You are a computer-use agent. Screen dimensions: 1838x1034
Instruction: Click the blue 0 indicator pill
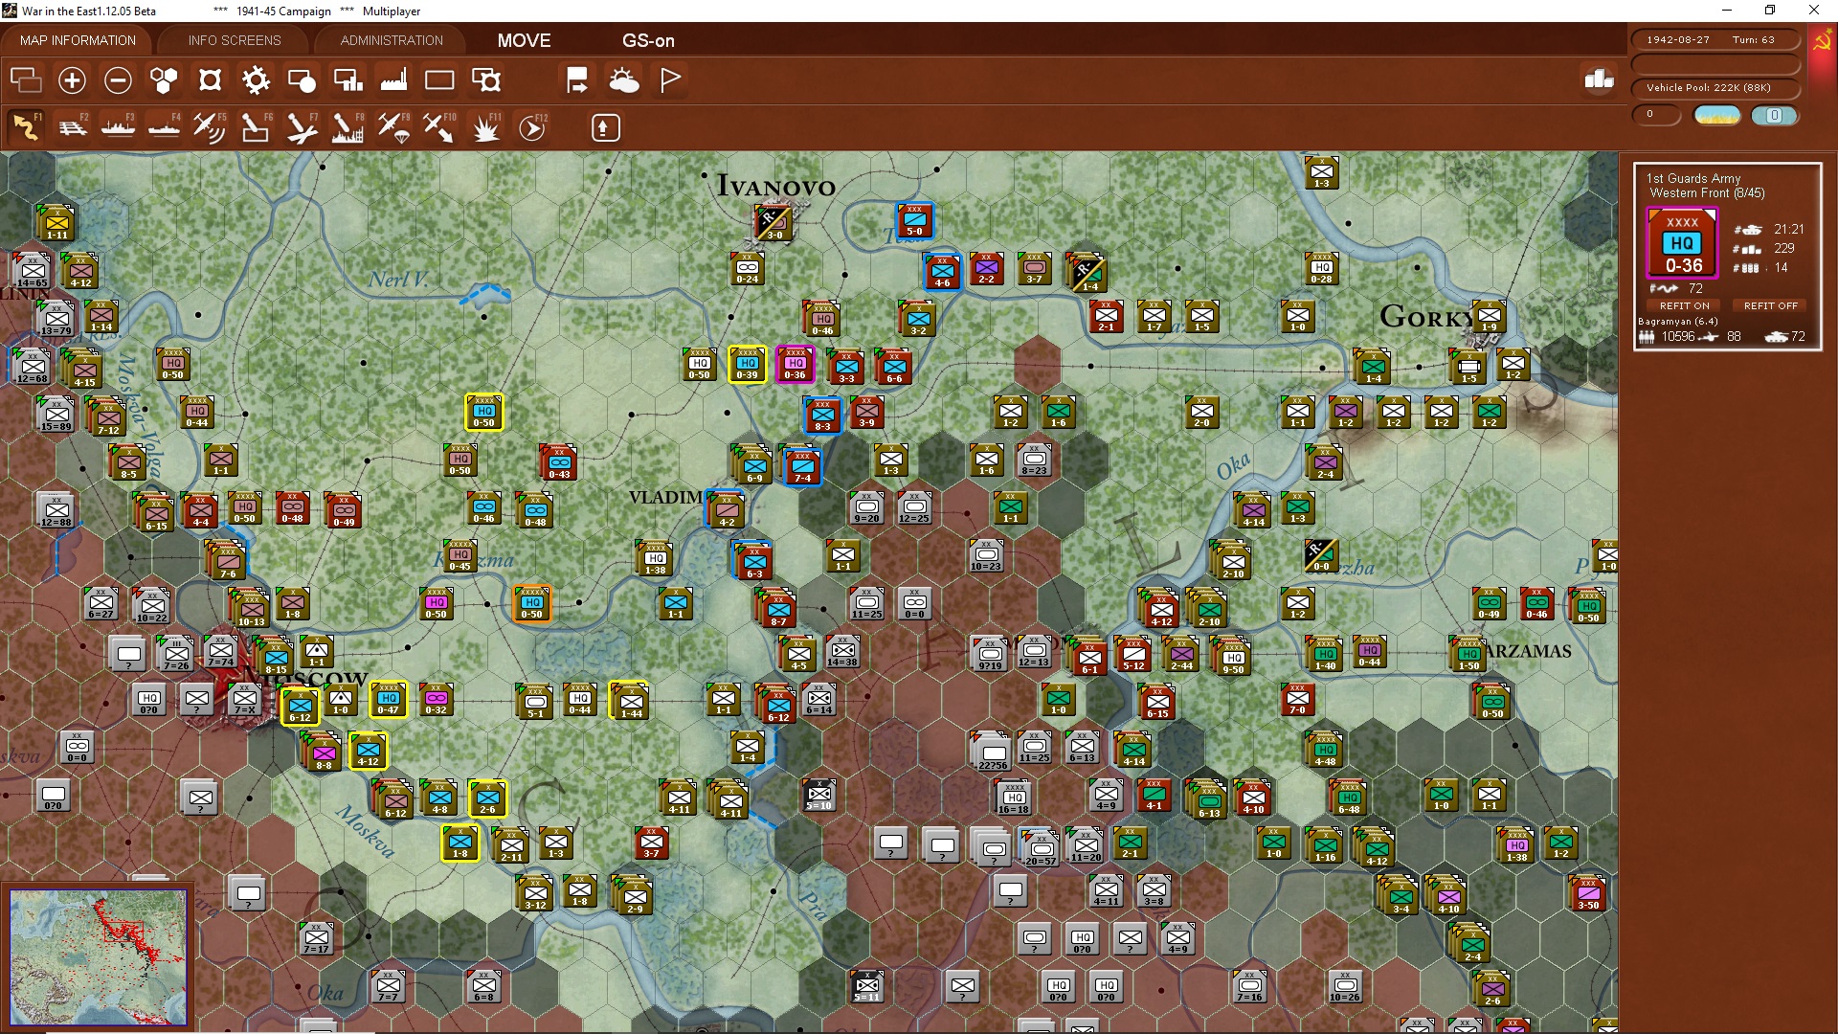[x=1774, y=116]
